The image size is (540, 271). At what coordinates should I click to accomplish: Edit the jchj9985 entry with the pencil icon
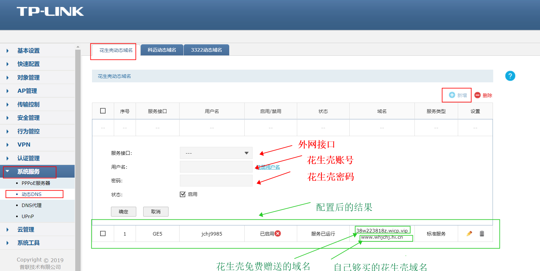click(x=469, y=234)
